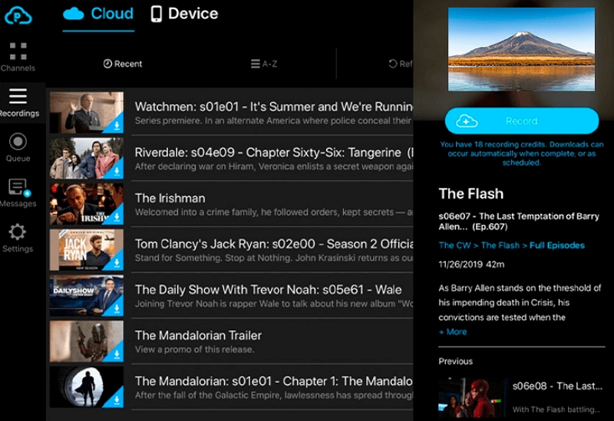Follow the Full Episodes breadcrumb link
The image size is (614, 421).
coord(557,245)
